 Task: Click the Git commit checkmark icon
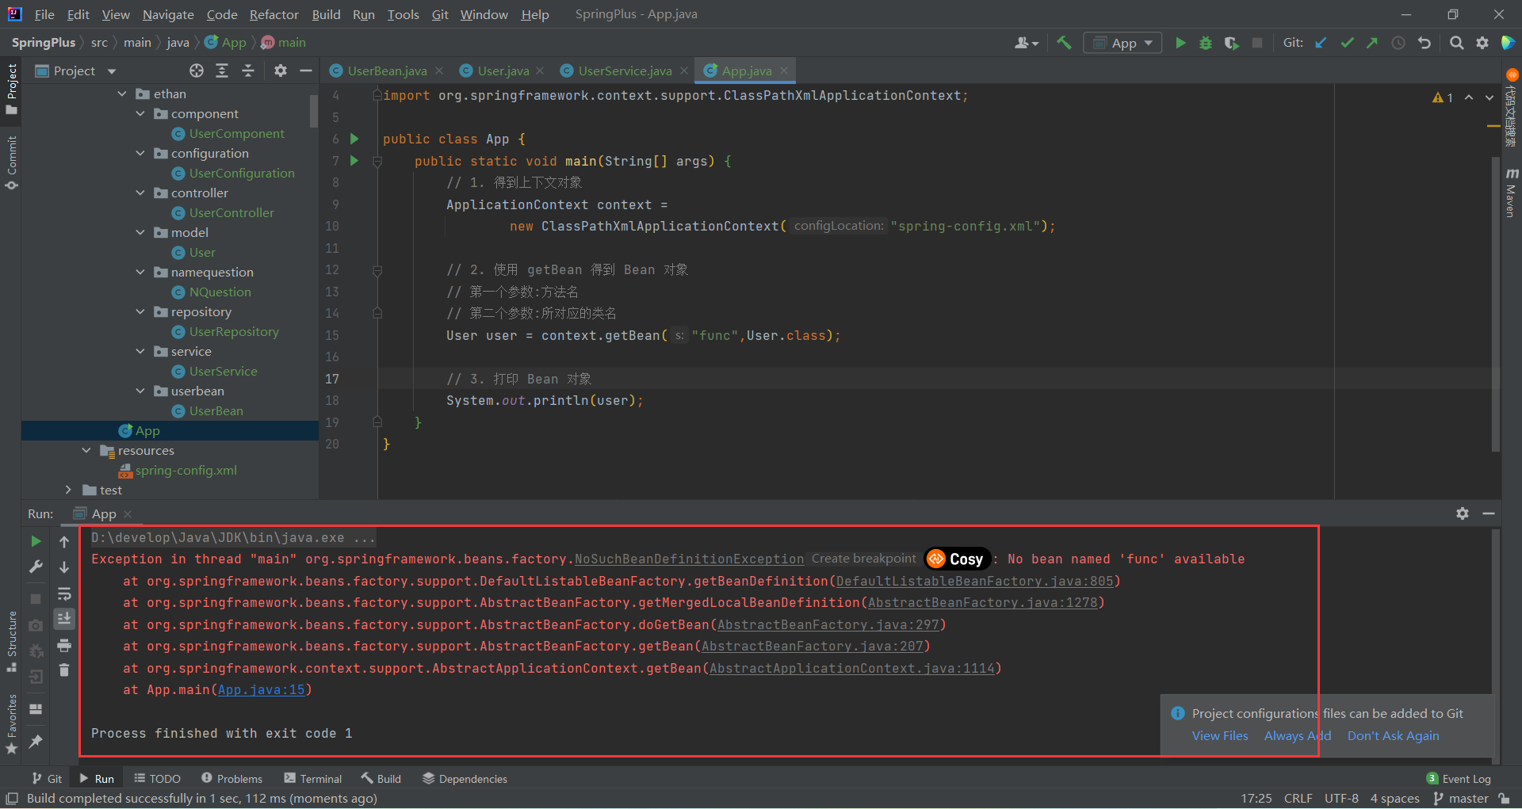(1347, 43)
